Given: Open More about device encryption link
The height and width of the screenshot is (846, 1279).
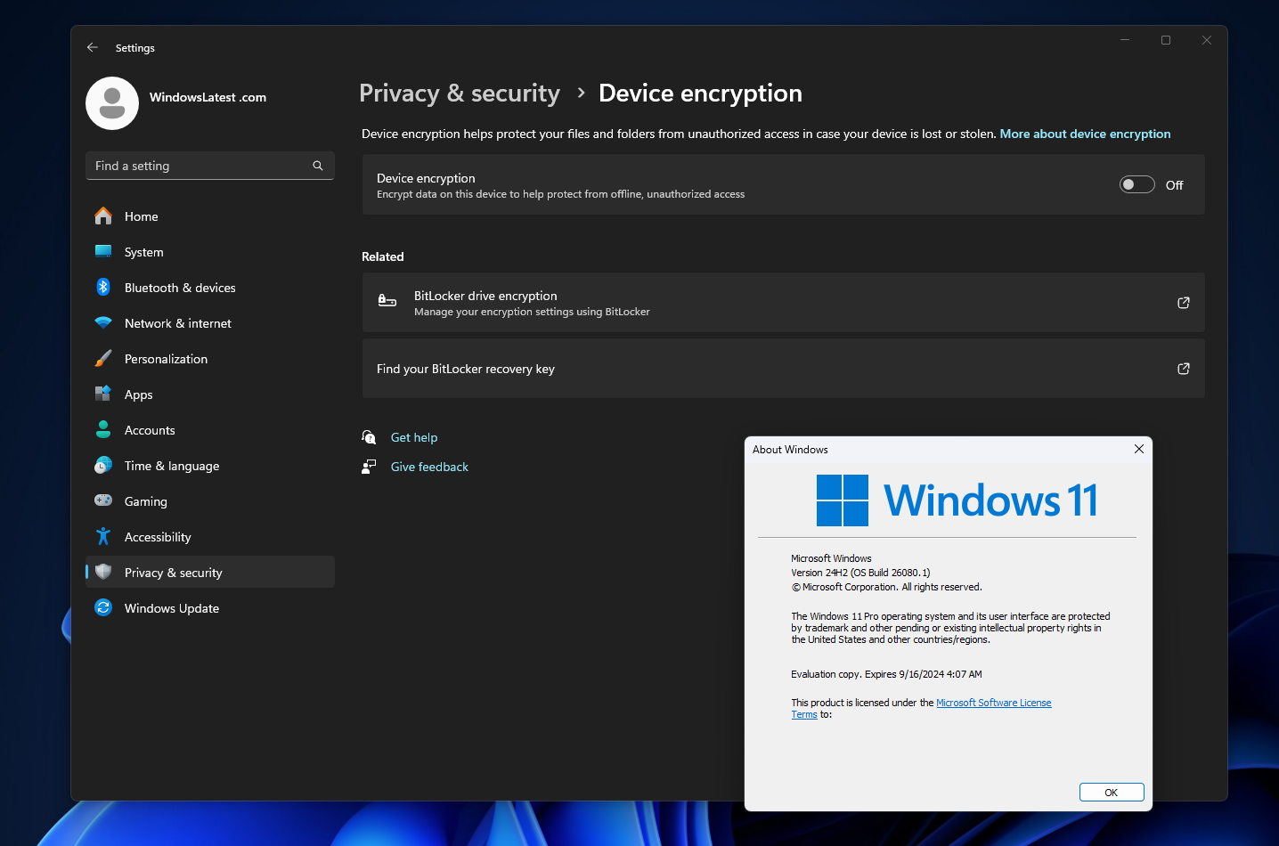Looking at the screenshot, I should 1085,134.
